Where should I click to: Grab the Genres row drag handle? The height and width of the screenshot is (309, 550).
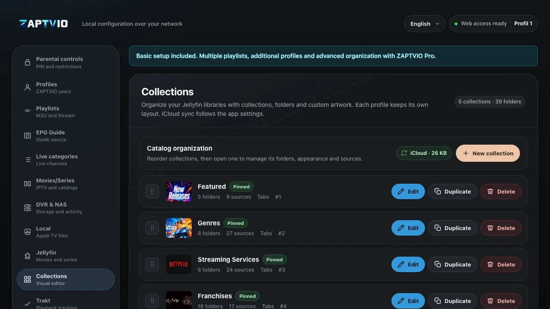[x=152, y=228]
